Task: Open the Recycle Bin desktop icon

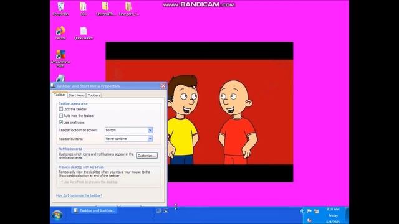Action: tap(61, 9)
